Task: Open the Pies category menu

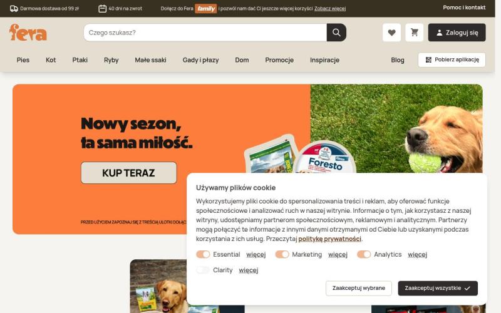Action: 23,60
